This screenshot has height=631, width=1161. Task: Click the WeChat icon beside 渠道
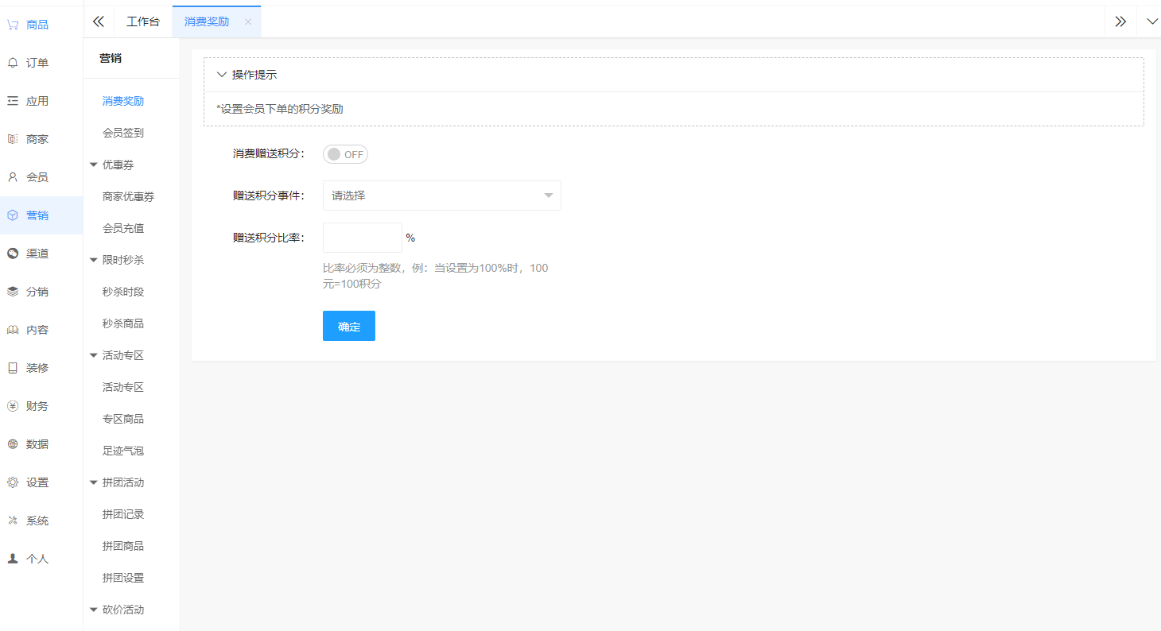tap(13, 254)
